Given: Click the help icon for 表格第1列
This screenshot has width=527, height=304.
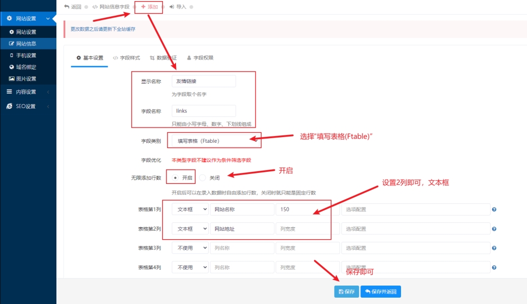Looking at the screenshot, I should (494, 209).
